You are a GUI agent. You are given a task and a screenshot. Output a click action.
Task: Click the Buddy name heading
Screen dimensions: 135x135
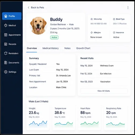[x=56, y=20]
